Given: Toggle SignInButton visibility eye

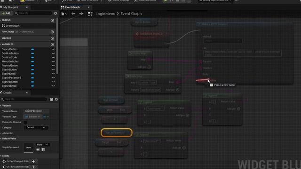Looking at the screenshot, I should pos(53,70).
